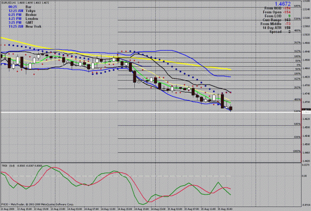
Task: Click the "11:25 AM" New York time
Action: click(x=16, y=26)
